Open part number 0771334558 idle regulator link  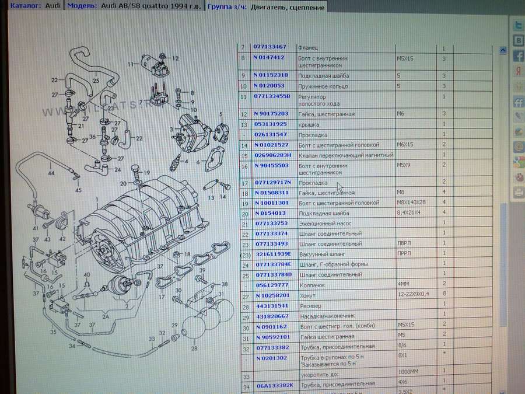click(272, 96)
